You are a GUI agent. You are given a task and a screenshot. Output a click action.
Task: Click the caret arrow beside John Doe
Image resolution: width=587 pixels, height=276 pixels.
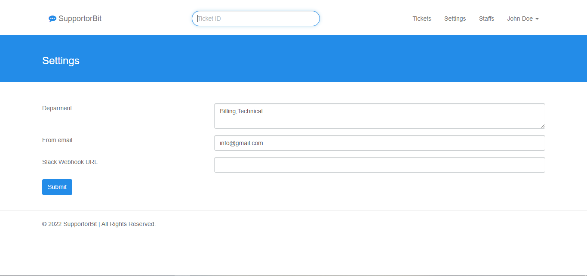click(537, 19)
